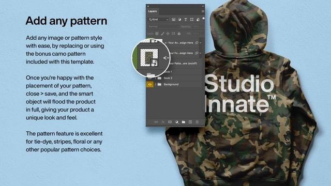Select the pattern (on/off) layer

pyautogui.click(x=183, y=63)
